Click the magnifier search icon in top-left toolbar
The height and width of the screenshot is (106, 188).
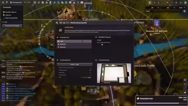coord(3,2)
